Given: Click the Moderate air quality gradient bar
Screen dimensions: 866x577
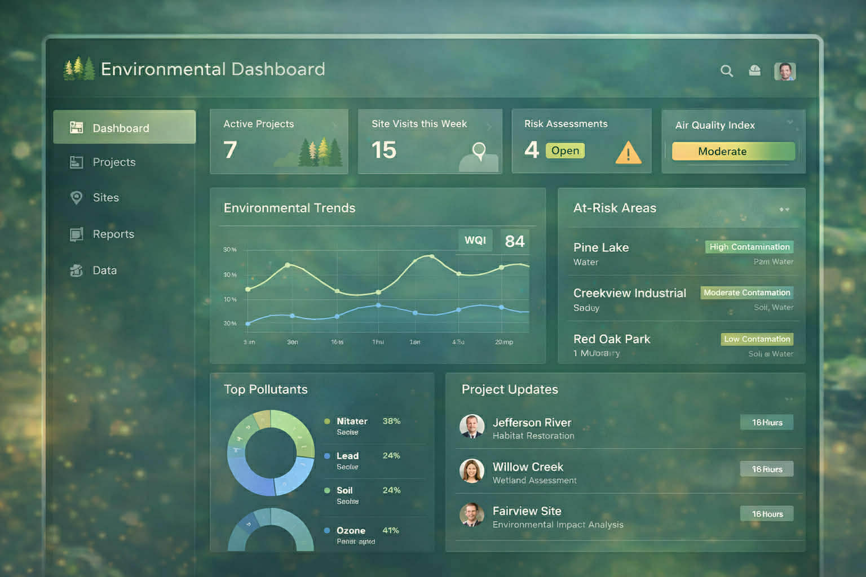Looking at the screenshot, I should (732, 151).
